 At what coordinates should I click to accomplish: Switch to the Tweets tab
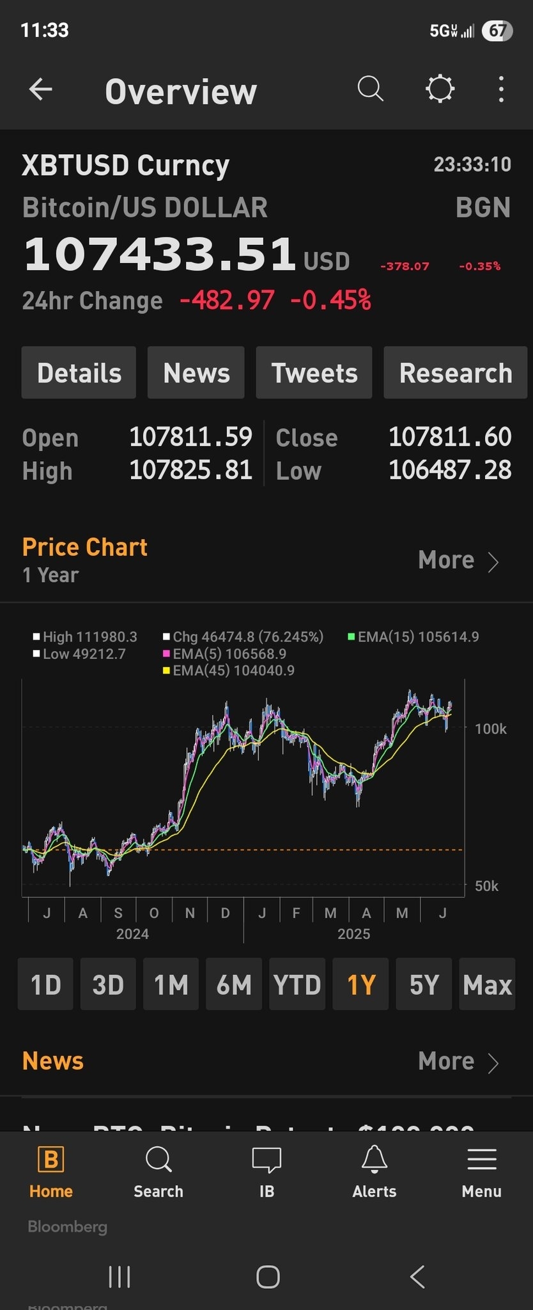(314, 373)
